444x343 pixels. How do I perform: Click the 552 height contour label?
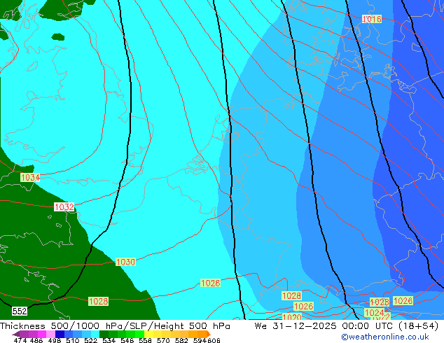pos(20,311)
